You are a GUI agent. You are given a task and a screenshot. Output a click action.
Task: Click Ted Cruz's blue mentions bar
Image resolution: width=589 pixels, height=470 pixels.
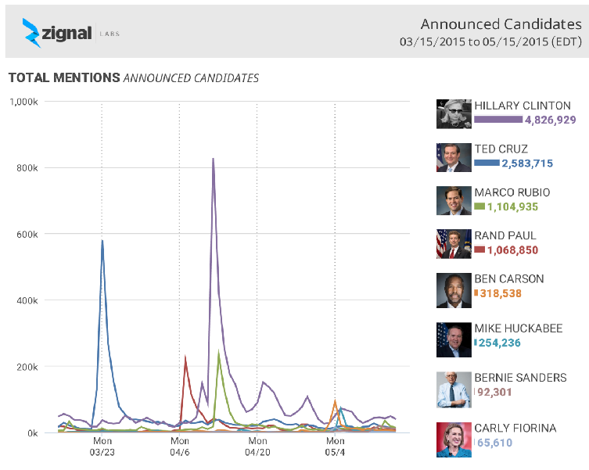[487, 163]
